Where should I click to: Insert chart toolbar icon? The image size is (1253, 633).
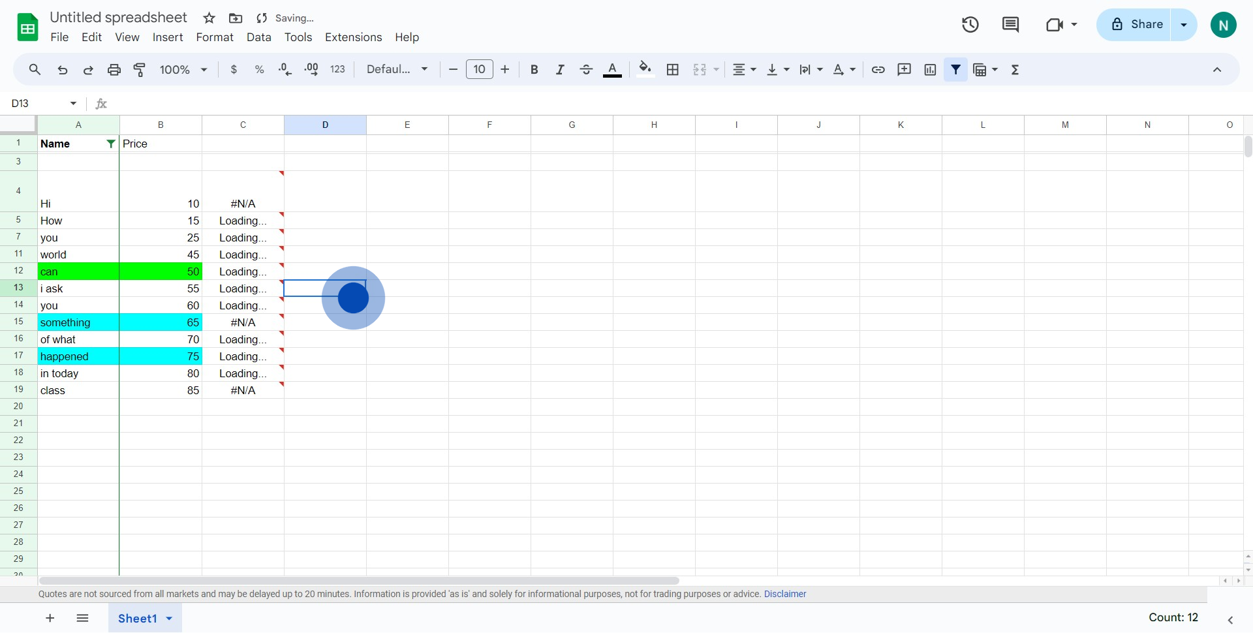930,69
